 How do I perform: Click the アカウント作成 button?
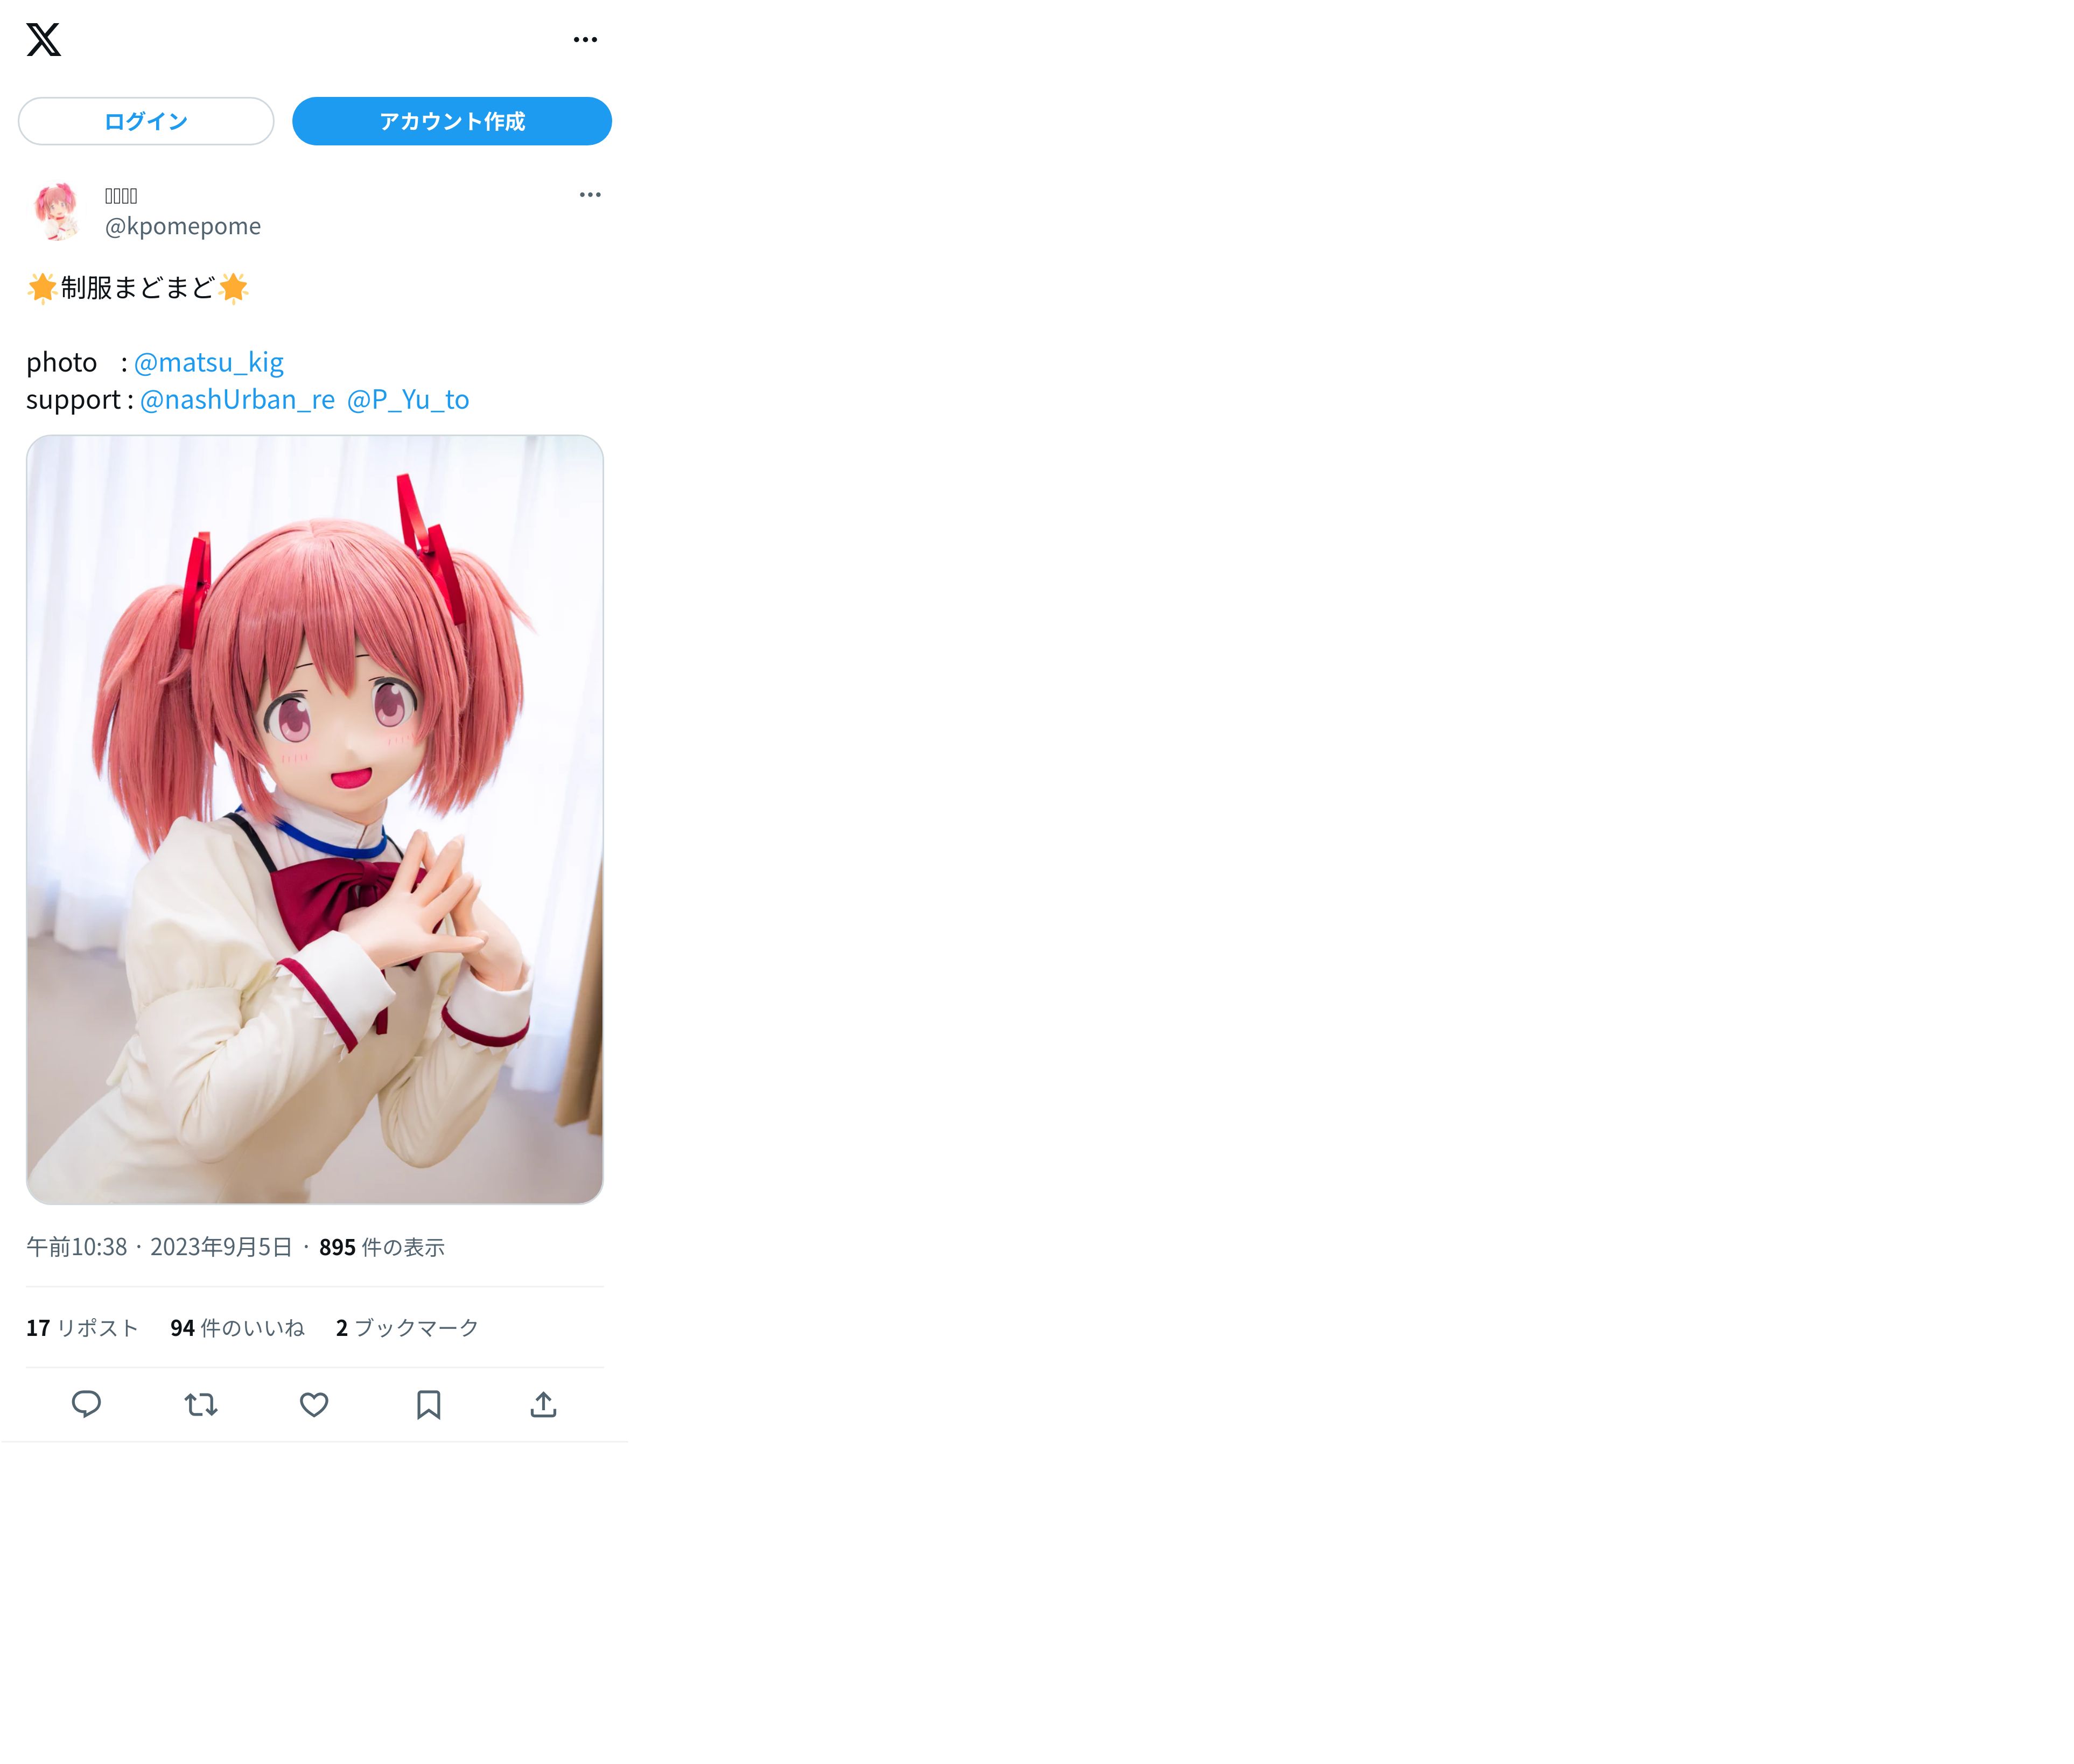point(452,121)
